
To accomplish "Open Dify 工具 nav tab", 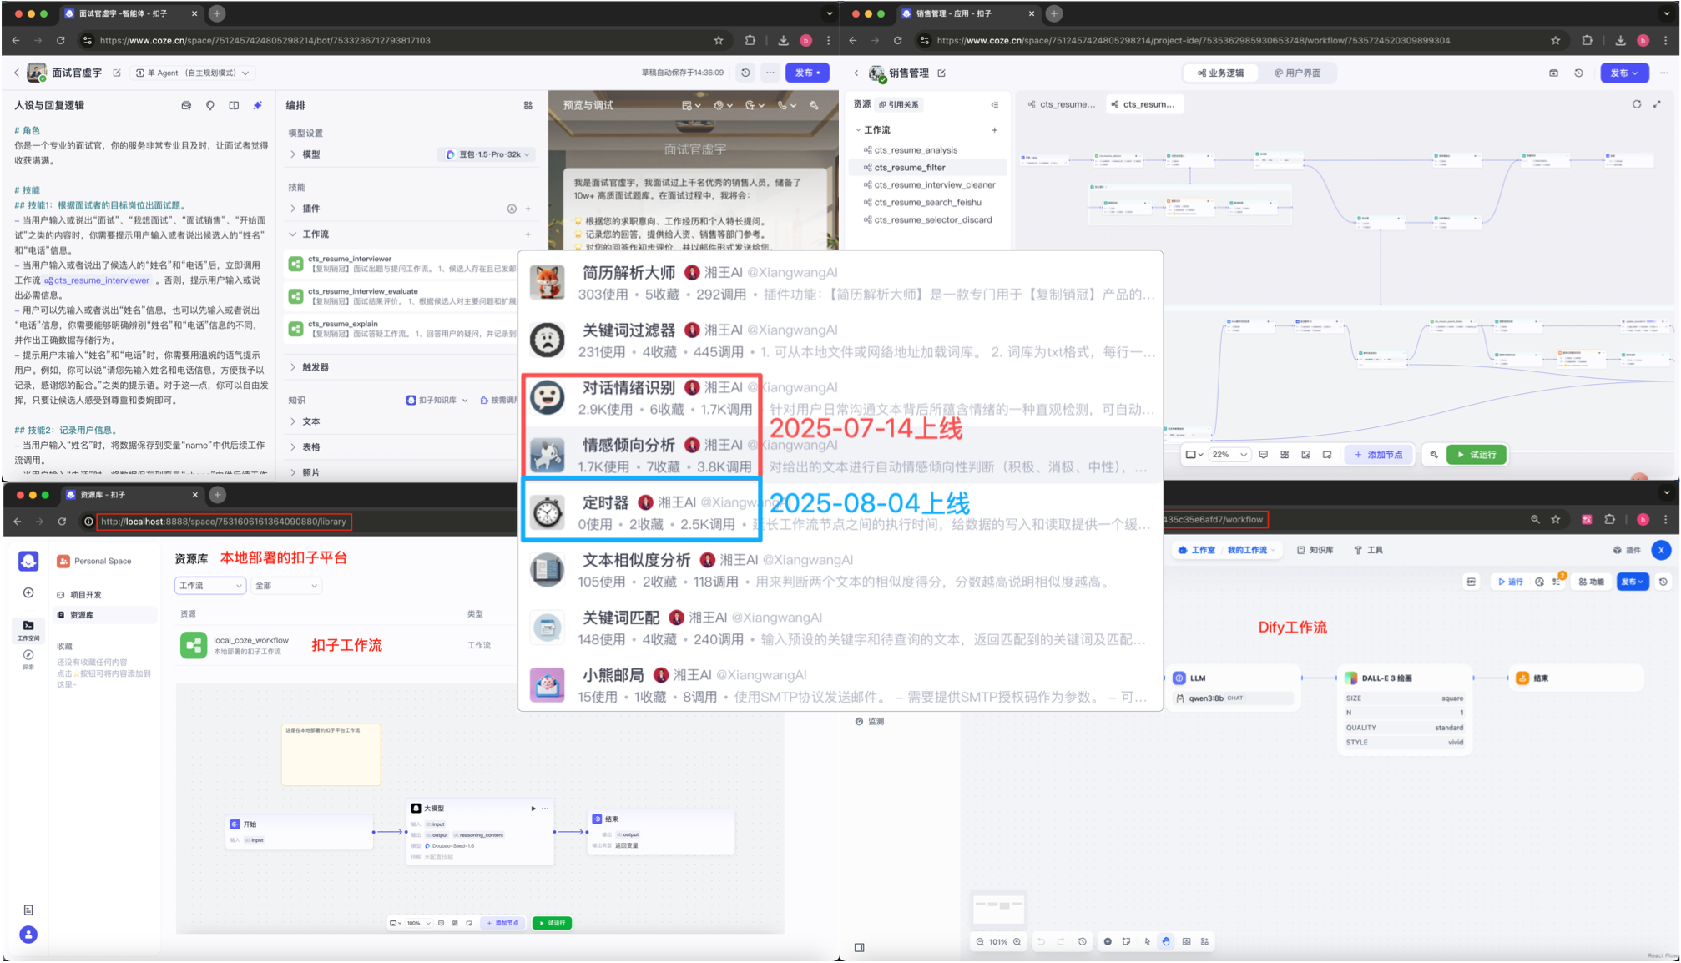I will click(x=1369, y=550).
